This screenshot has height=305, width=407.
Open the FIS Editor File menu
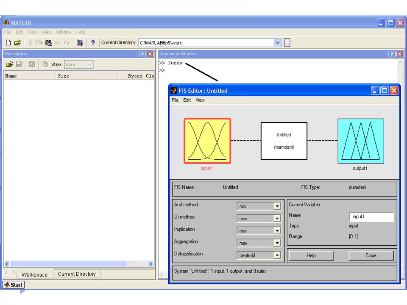(175, 100)
